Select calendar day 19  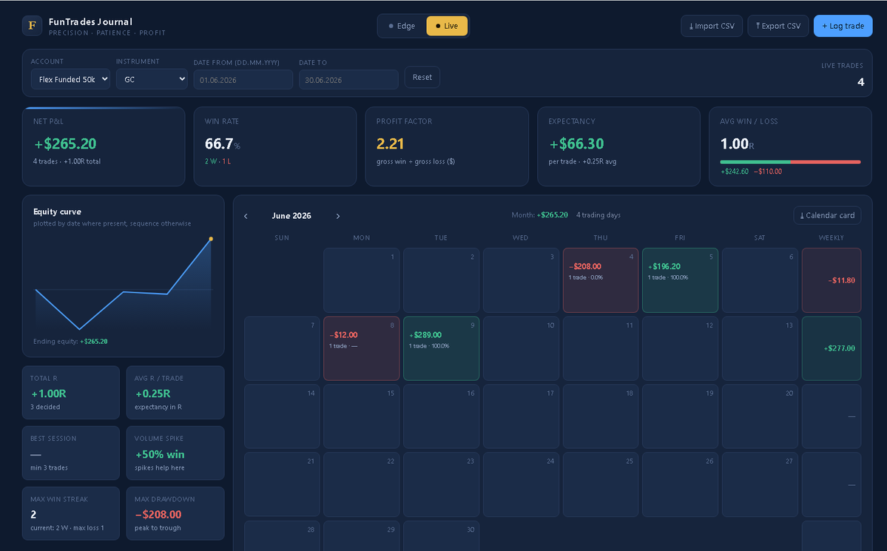(680, 417)
